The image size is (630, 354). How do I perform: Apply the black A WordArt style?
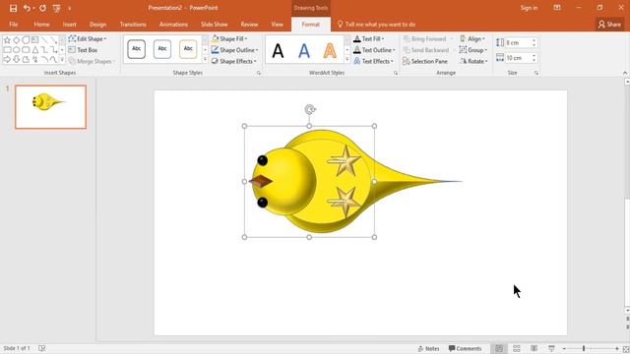[x=278, y=51]
